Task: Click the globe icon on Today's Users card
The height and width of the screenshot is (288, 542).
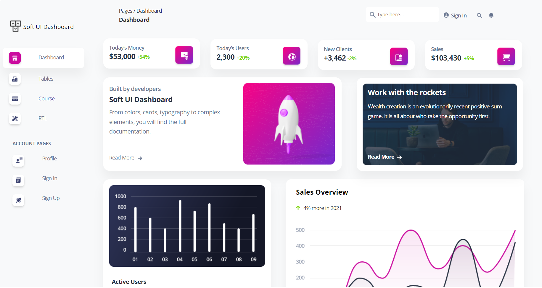Action: click(x=291, y=56)
